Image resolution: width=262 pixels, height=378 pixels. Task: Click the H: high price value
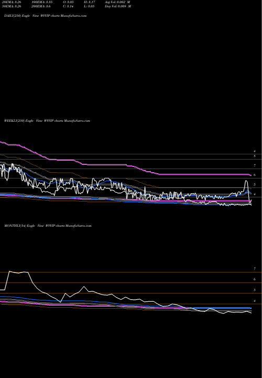(90, 2)
